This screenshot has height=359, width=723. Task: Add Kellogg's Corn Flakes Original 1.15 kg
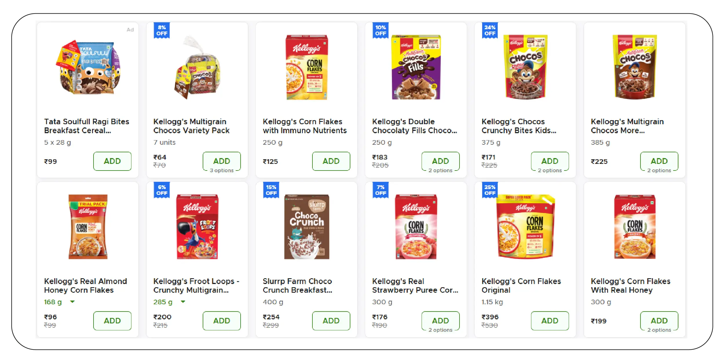pyautogui.click(x=550, y=321)
